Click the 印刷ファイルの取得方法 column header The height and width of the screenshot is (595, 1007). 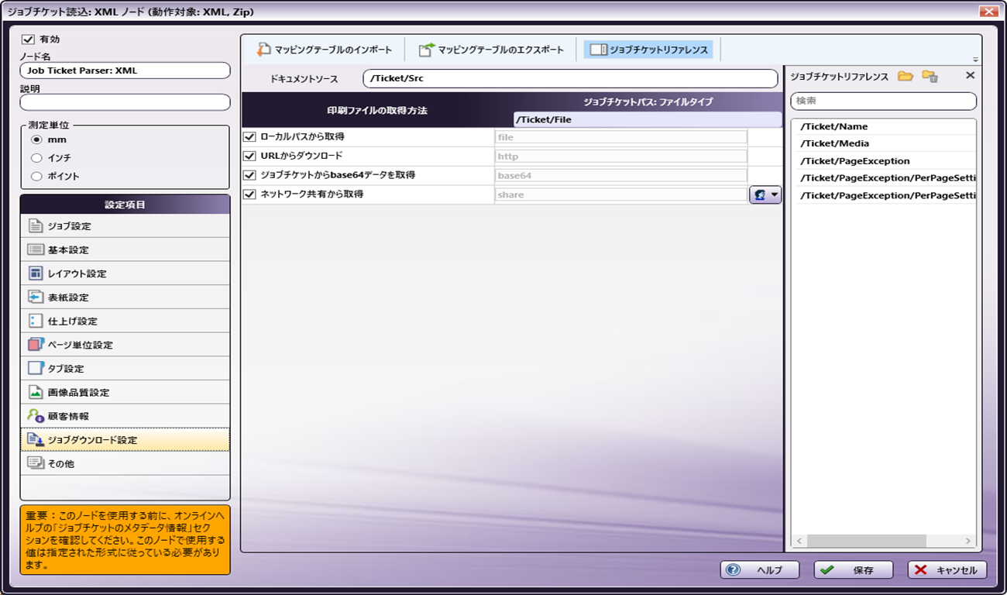pos(377,111)
